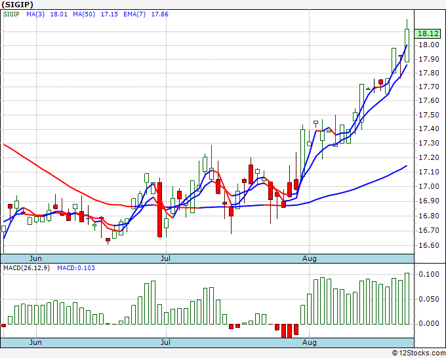Viewport: 446px width, 358px height.
Task: Click the MA(50) value 17.15
Action: pos(110,14)
